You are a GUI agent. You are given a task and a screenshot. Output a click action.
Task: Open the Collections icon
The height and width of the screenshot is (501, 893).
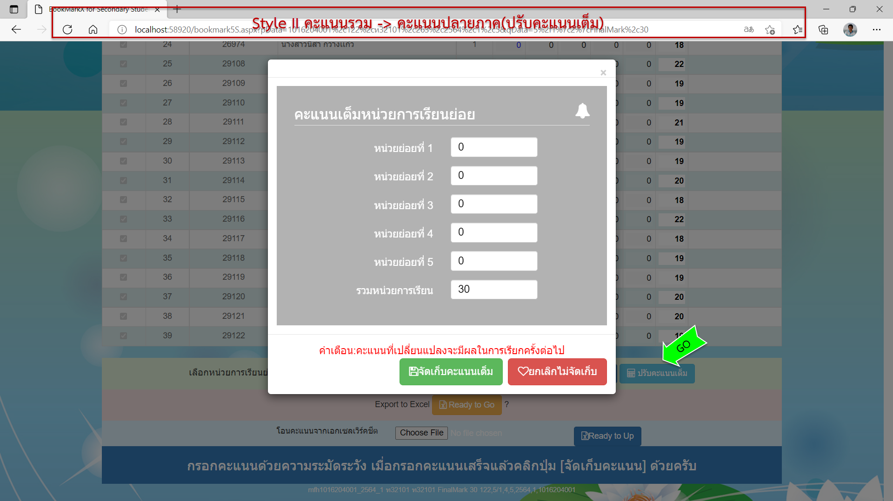823,30
